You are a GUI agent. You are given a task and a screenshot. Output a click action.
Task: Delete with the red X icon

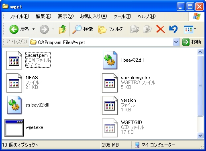pyautogui.click(x=160, y=29)
